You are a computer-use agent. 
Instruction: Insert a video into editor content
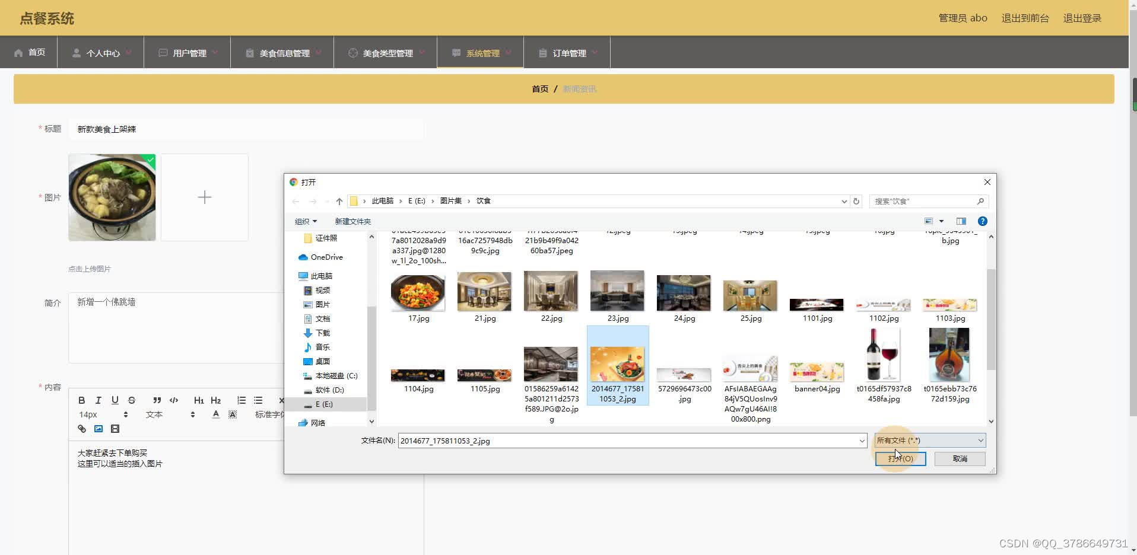[x=115, y=429]
